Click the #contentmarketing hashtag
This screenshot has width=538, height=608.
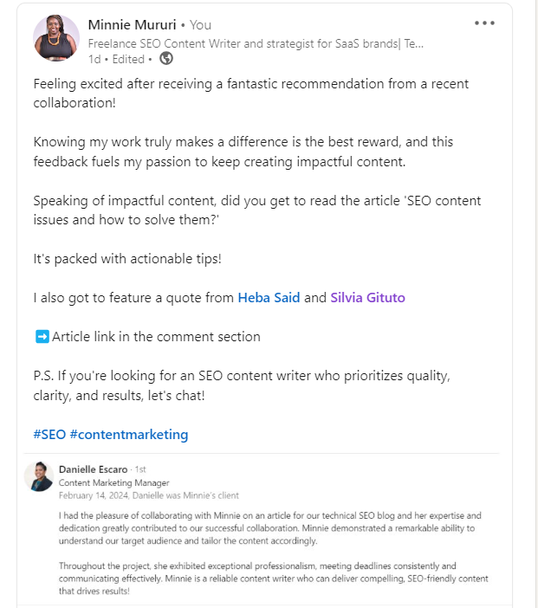129,434
